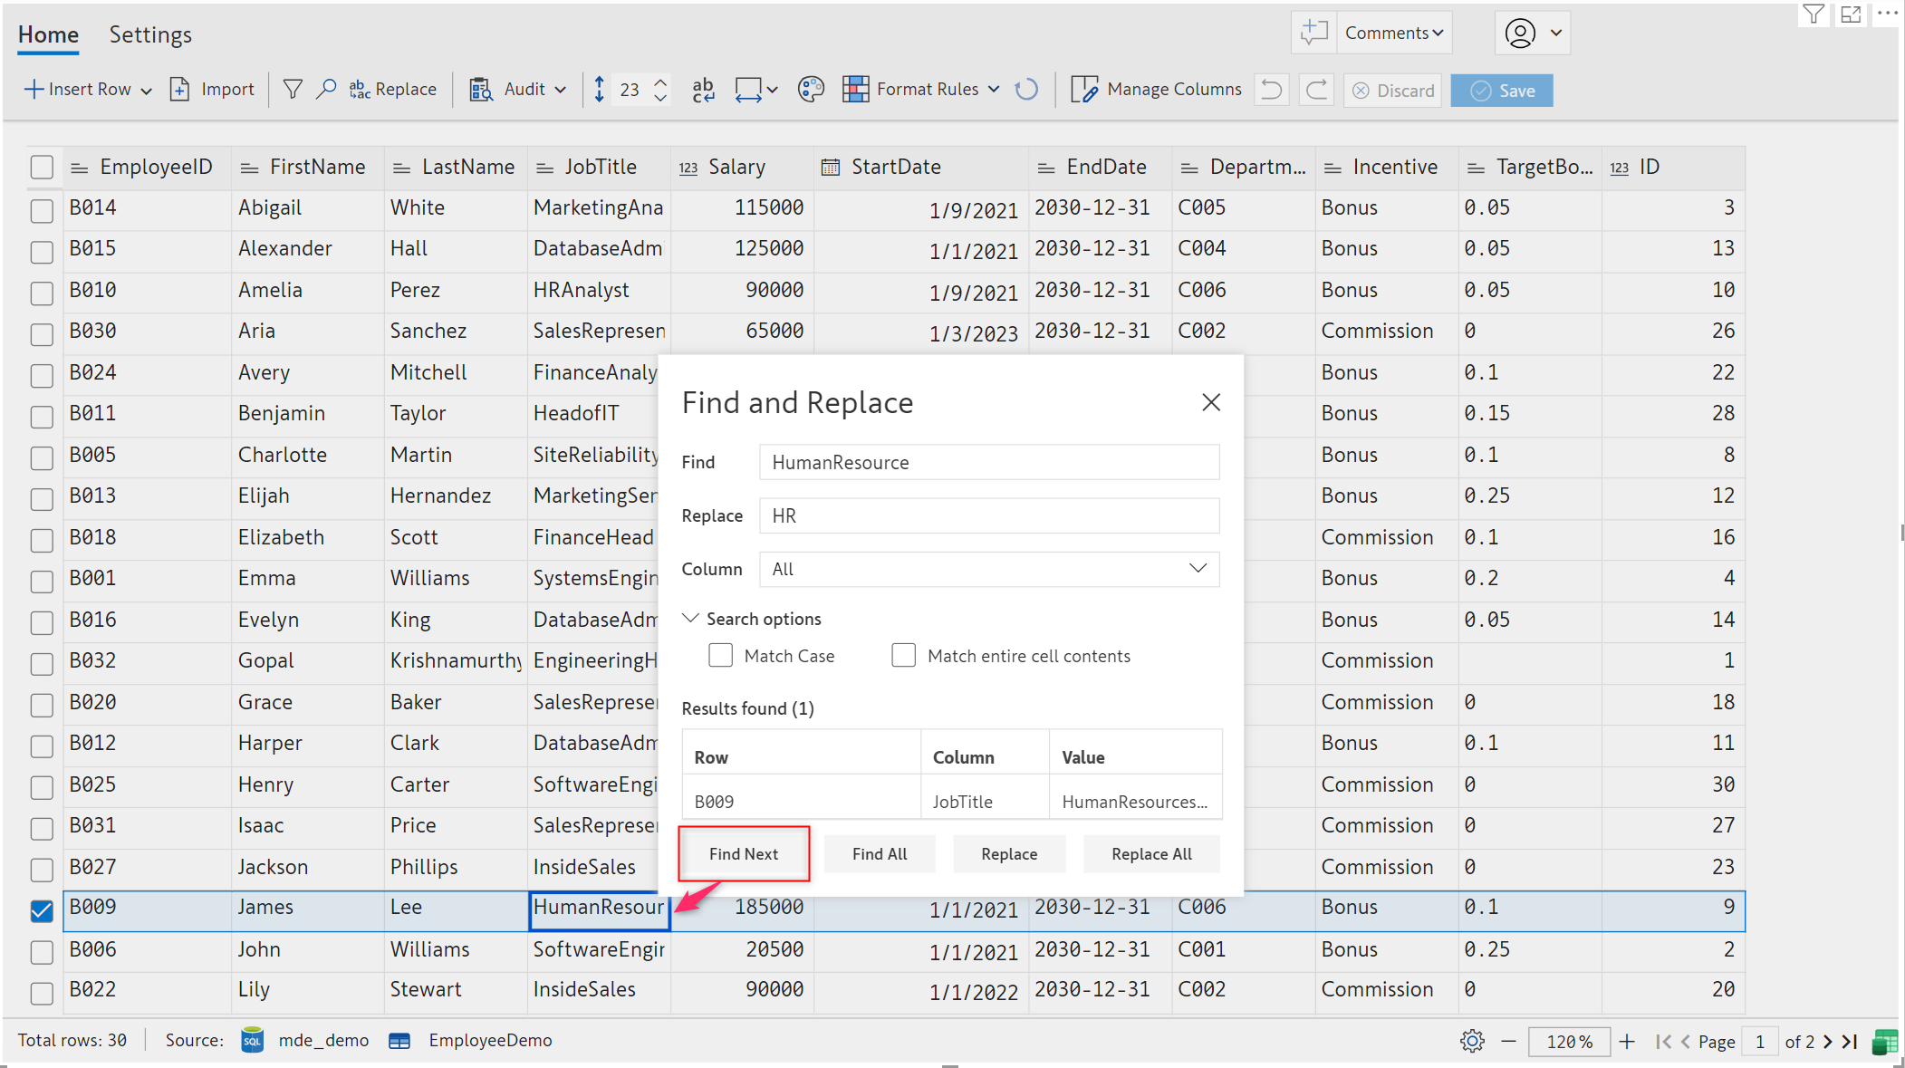Open the settings gear in status bar

pos(1472,1041)
